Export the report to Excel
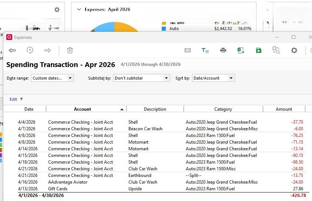The width and height of the screenshot is (312, 201). tap(241, 50)
